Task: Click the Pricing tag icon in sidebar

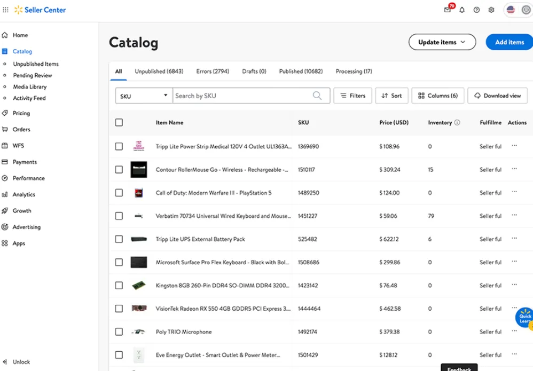Action: point(5,113)
